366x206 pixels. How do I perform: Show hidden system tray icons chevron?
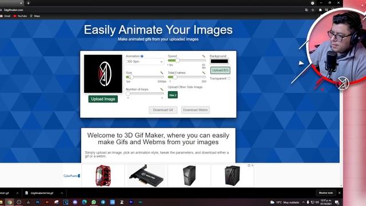point(303,202)
